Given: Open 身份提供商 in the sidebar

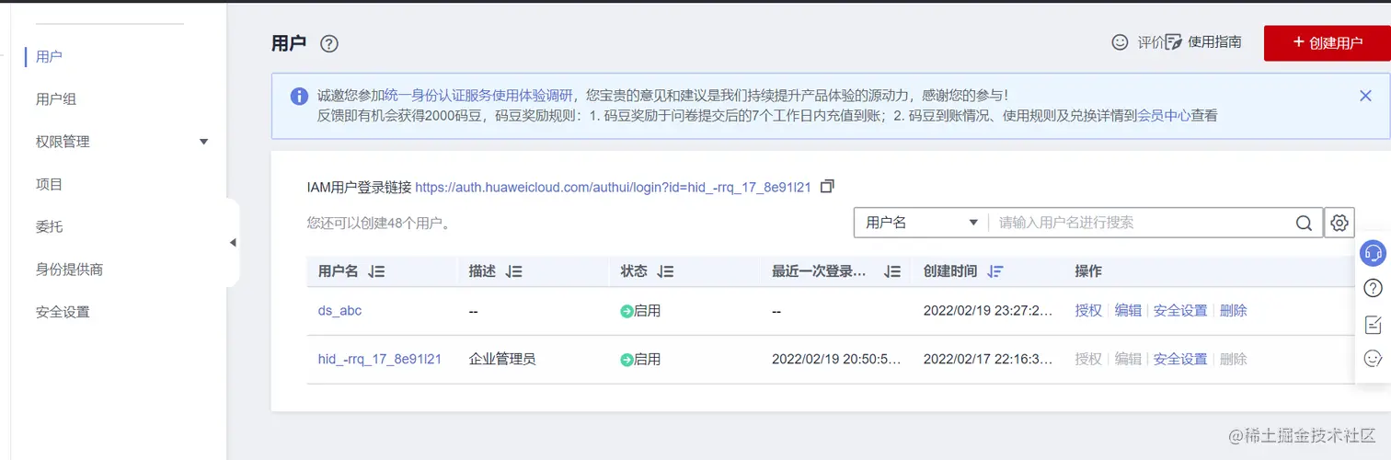Looking at the screenshot, I should click(69, 270).
